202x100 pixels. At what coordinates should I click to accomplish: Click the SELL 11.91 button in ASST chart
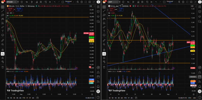pos(111,10)
